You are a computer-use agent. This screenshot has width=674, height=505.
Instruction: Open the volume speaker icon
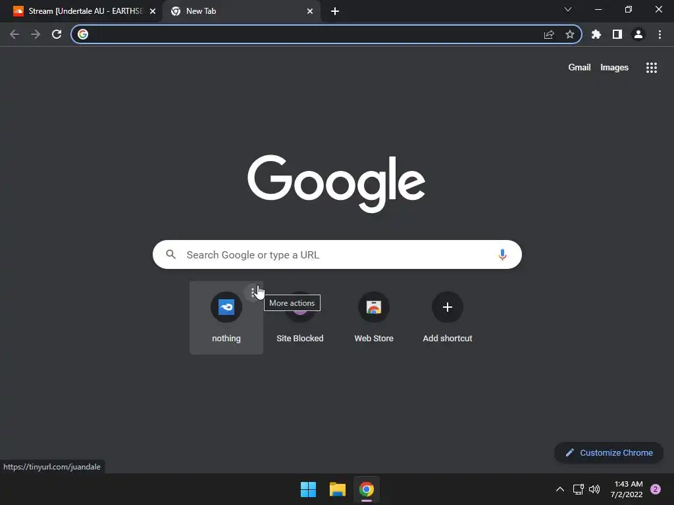pos(594,489)
